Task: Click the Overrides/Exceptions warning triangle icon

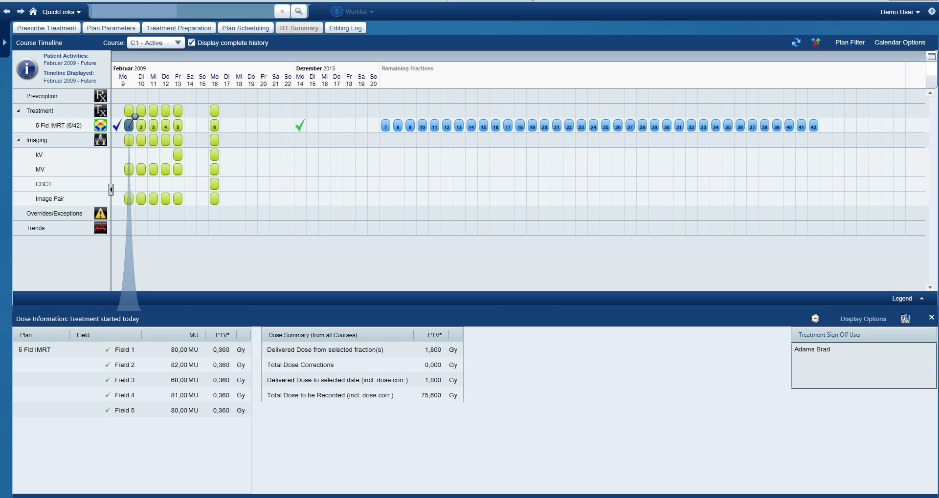Action: 101,214
